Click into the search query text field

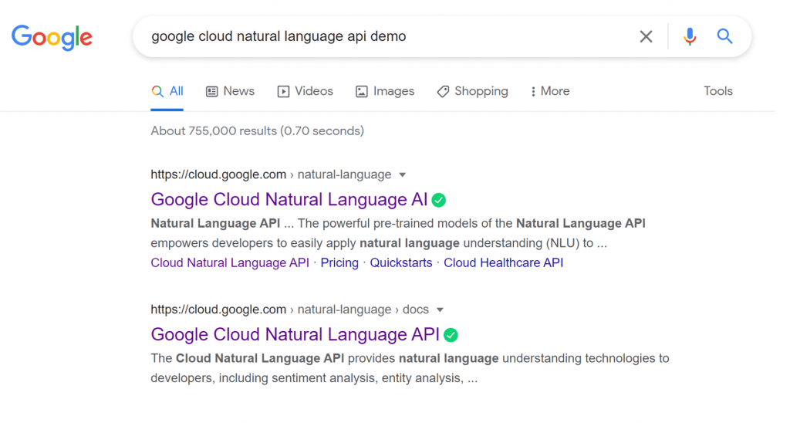point(388,36)
